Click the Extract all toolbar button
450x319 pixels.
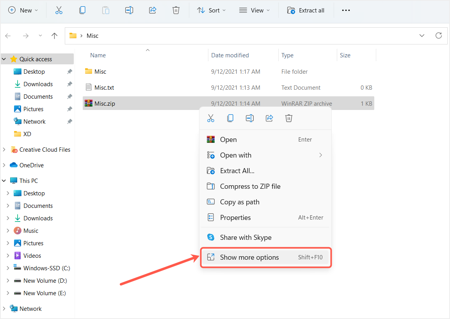coord(306,11)
